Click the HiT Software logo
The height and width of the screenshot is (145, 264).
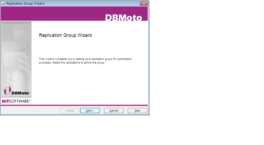coord(16,101)
